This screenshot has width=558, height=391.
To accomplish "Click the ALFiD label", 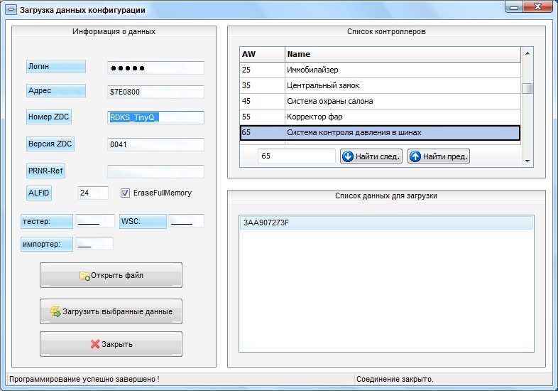I will (x=39, y=193).
